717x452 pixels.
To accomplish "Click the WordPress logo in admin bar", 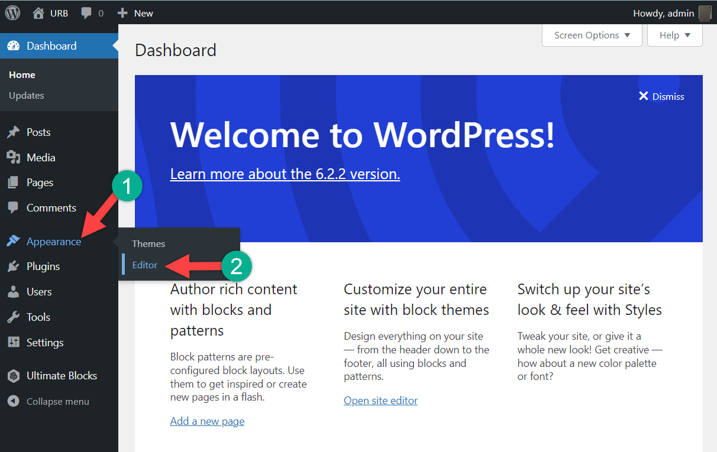I will [x=12, y=12].
